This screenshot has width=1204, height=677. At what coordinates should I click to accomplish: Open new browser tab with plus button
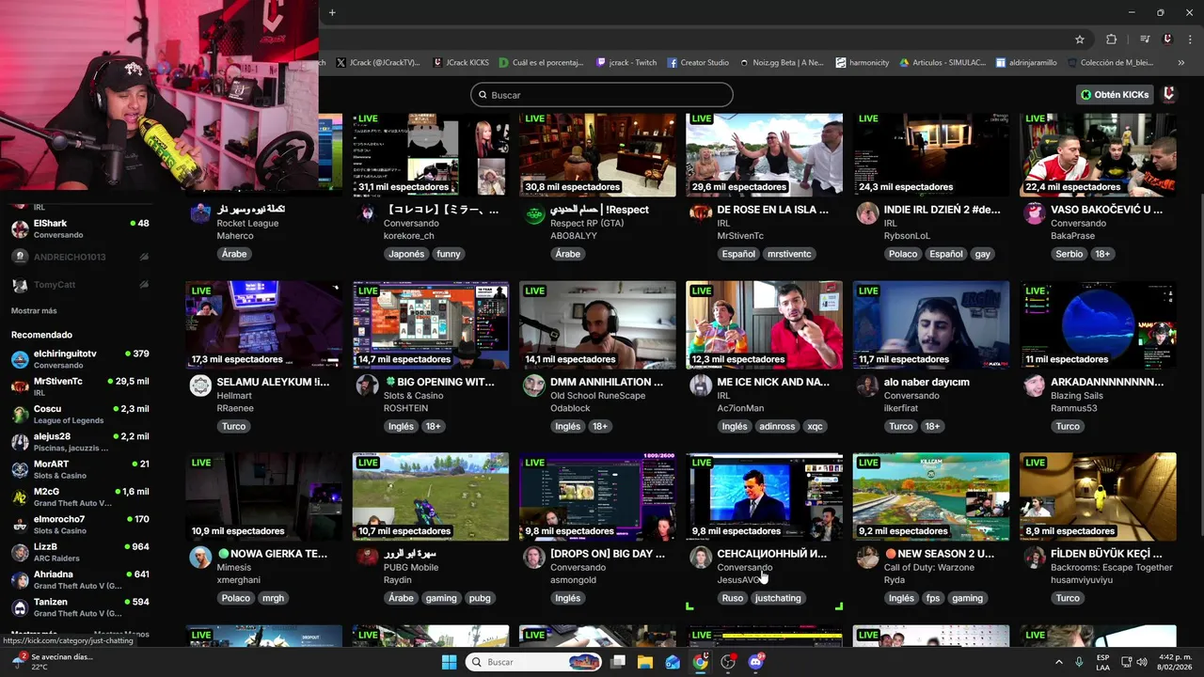(332, 12)
